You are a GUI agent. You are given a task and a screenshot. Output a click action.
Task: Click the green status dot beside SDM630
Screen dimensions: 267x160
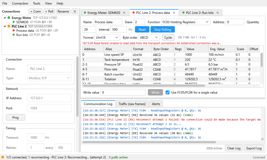pyautogui.click(x=14, y=22)
